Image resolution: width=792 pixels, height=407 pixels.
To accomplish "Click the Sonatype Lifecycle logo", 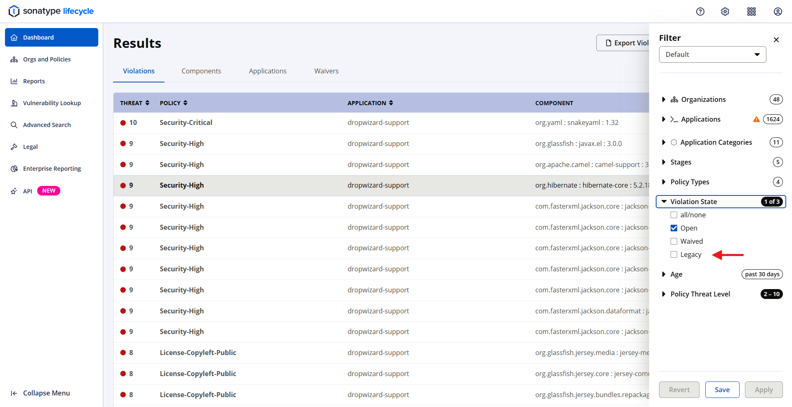I will pyautogui.click(x=51, y=11).
